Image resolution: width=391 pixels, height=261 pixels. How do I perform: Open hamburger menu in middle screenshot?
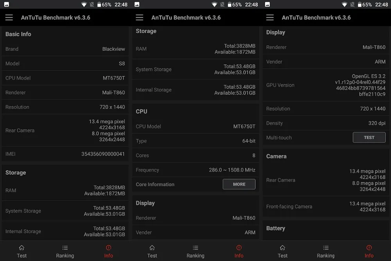[140, 18]
